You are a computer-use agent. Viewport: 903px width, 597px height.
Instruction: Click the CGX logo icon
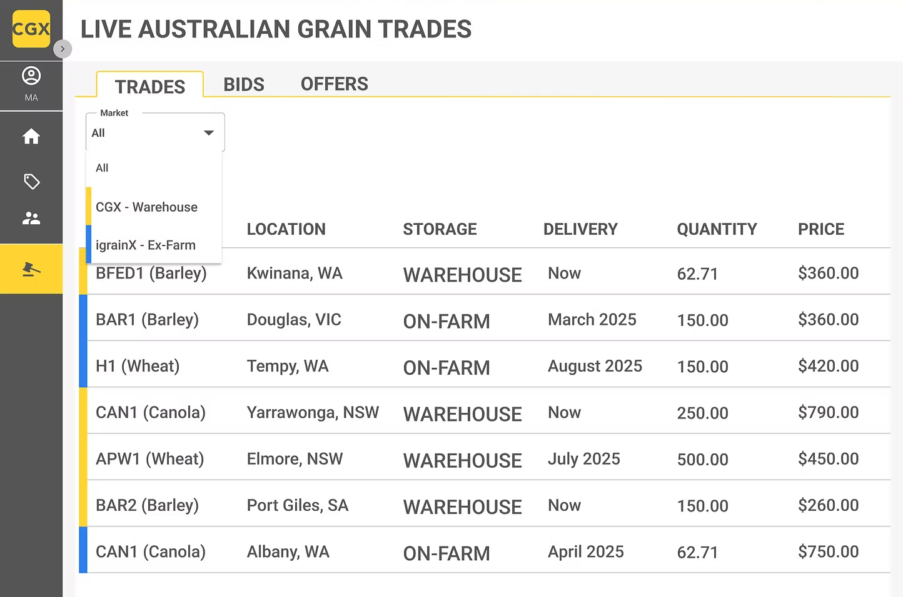click(31, 29)
